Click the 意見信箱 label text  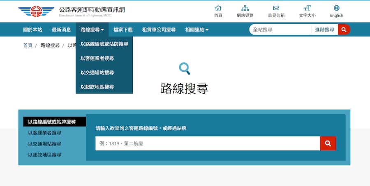[x=276, y=16]
